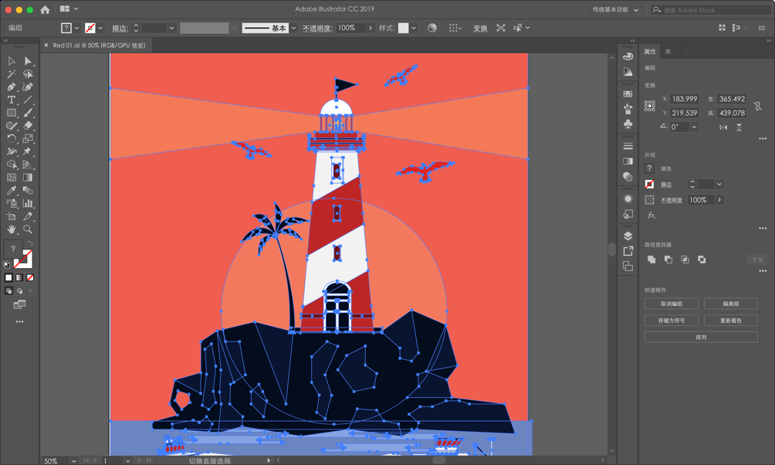
Task: Toggle the constrain width-height link in 变换
Action: [758, 107]
